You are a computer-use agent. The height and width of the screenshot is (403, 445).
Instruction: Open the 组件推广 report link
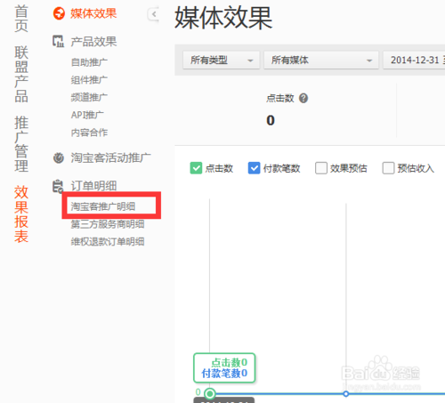pos(89,80)
